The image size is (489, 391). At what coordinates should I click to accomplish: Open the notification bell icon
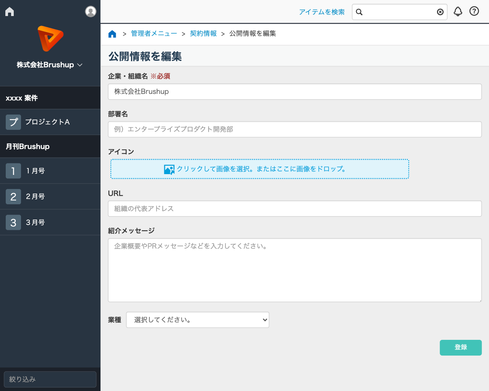[458, 11]
